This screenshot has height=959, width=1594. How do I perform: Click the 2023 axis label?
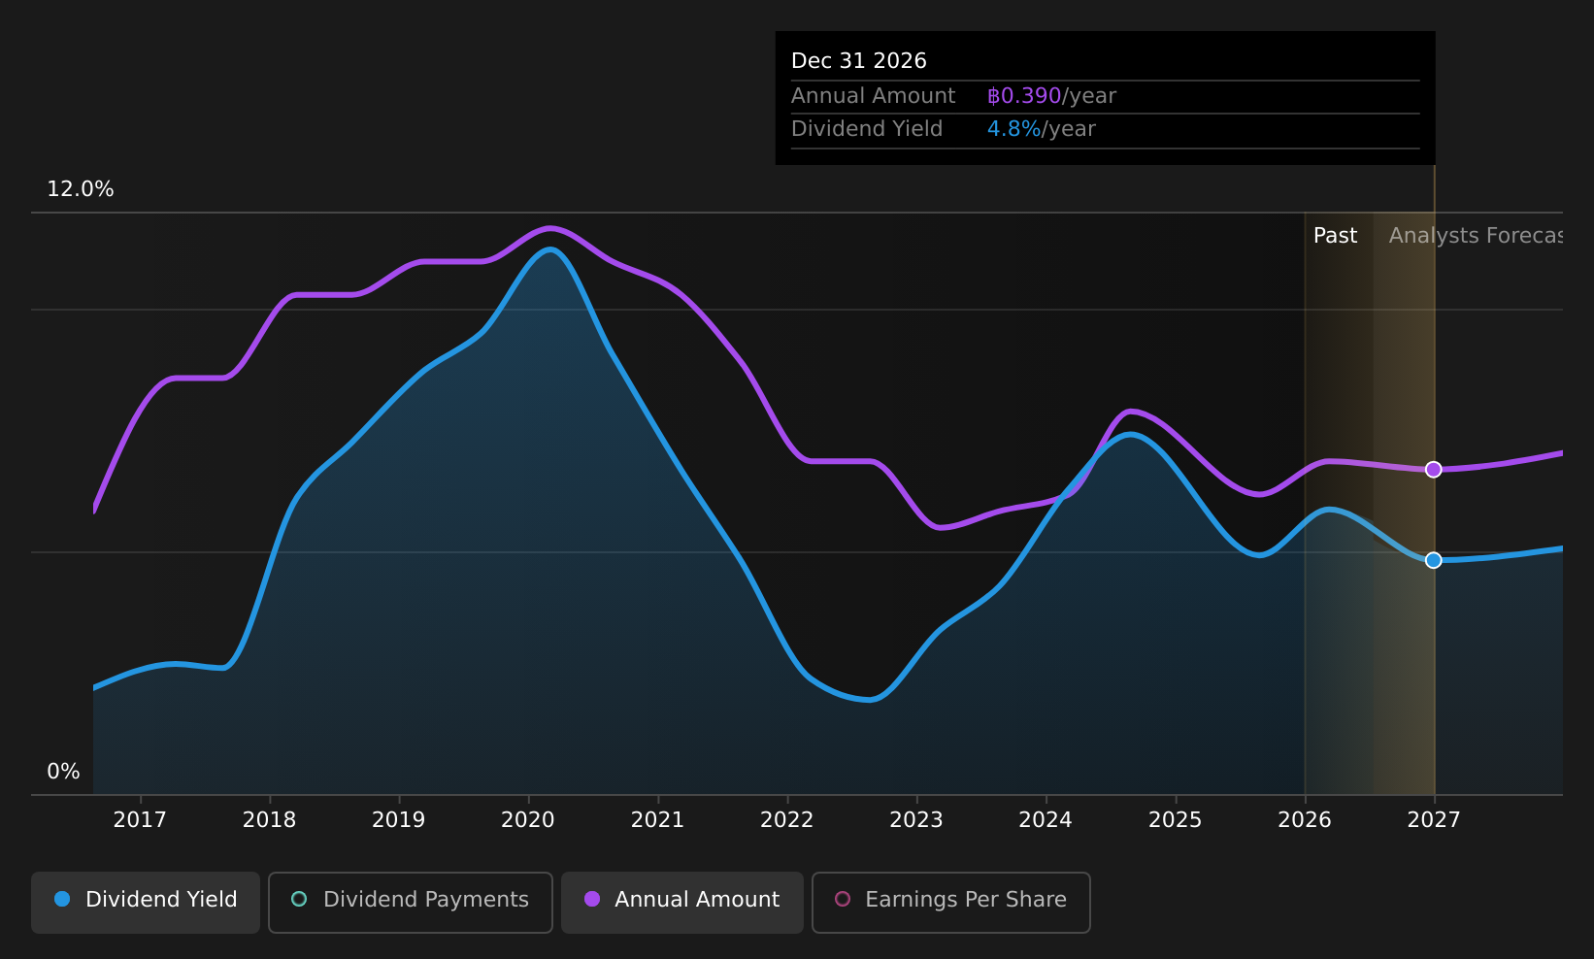tap(916, 820)
